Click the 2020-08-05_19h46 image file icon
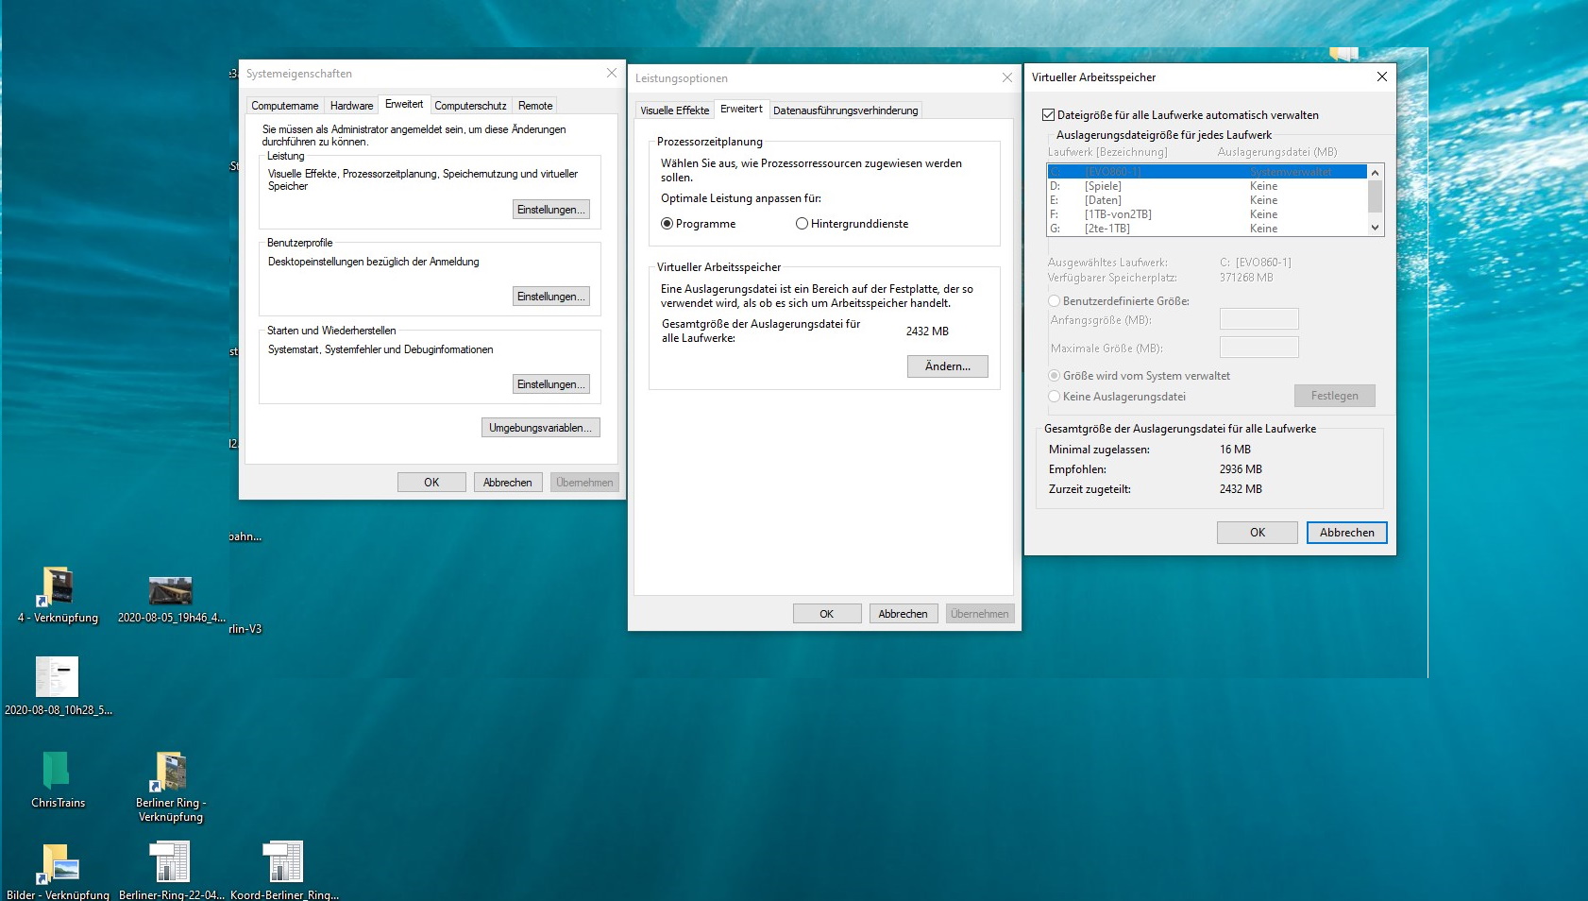Screen dimensions: 1588x901 tap(171, 591)
